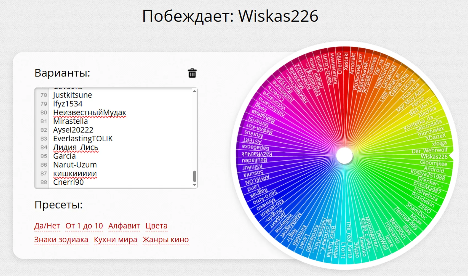Click the Der_Wehrwolf wheel segment
This screenshot has width=468, height=276.
(430, 150)
